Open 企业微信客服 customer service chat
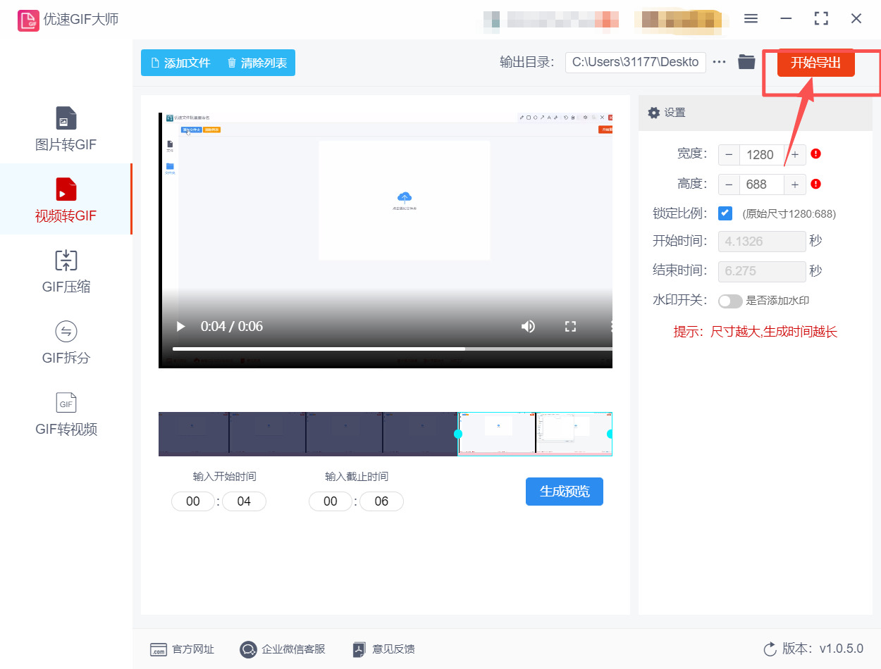The width and height of the screenshot is (881, 669). 282,649
